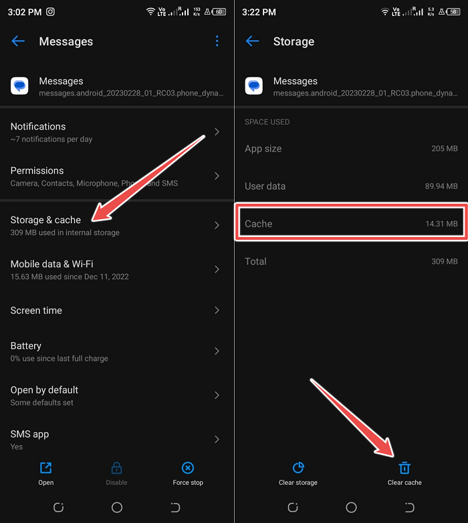Expand Screen time row chevron
This screenshot has width=468, height=523.
point(217,310)
